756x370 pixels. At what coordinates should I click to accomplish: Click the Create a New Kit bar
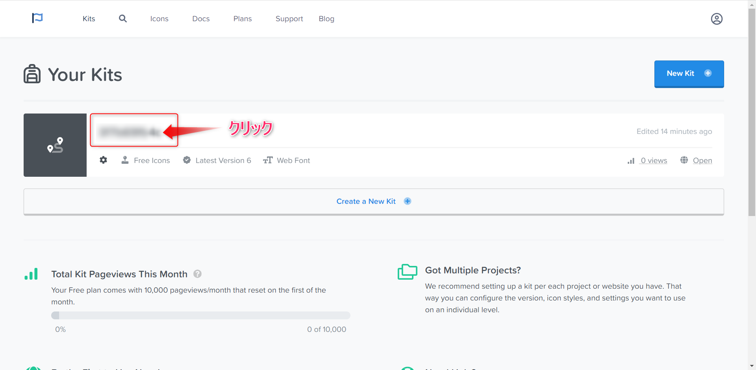point(373,201)
